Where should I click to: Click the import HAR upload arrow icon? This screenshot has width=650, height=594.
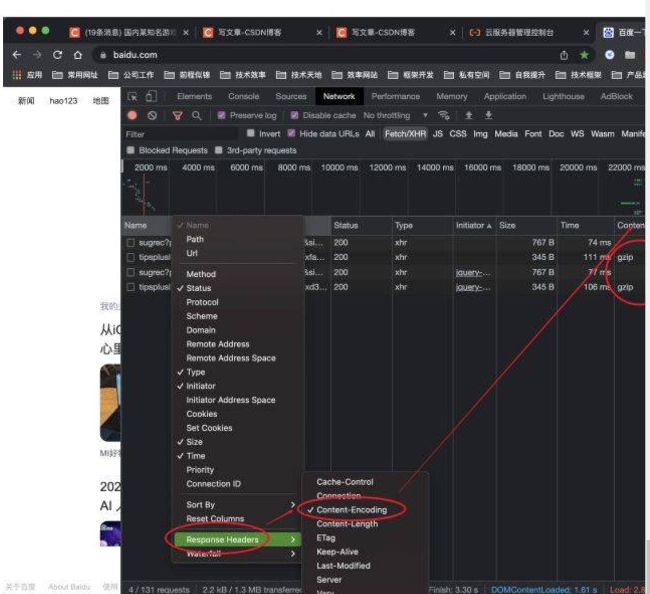click(469, 115)
